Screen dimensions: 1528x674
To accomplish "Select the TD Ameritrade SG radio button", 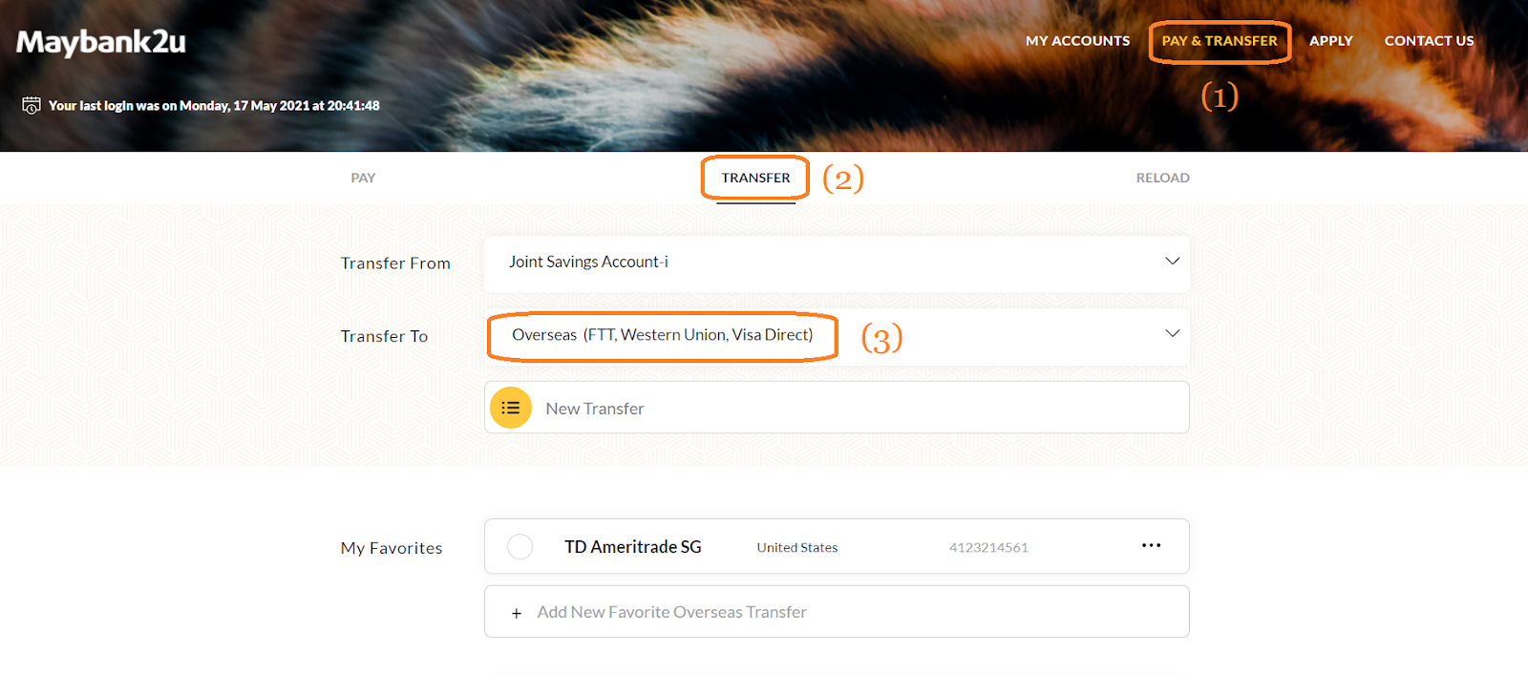I will 520,546.
